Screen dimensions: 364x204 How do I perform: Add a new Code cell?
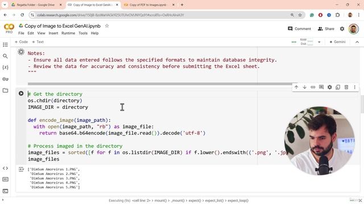coord(22,42)
